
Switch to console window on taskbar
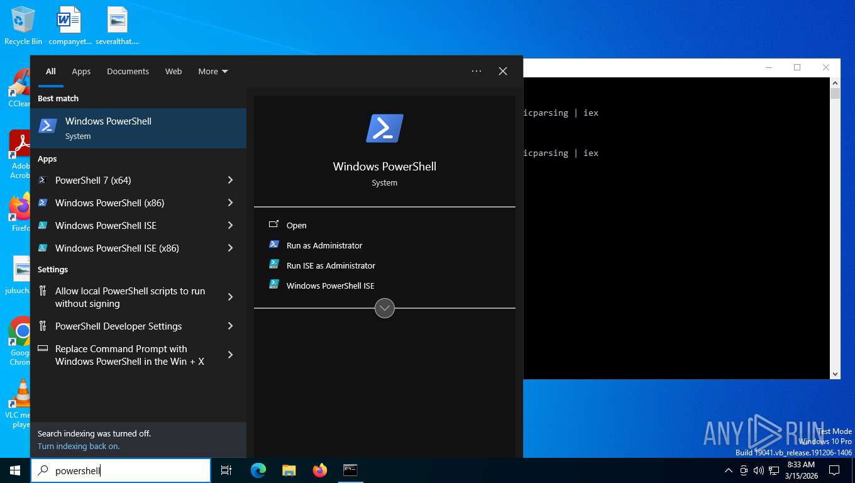point(350,470)
